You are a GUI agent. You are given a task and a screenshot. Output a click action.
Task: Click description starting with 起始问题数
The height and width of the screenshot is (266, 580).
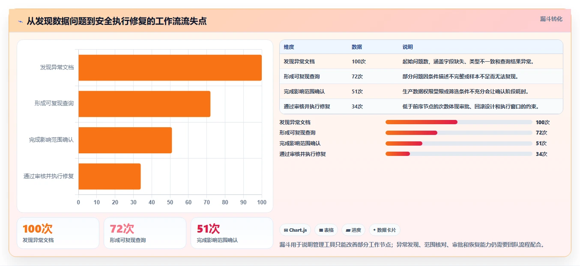468,62
